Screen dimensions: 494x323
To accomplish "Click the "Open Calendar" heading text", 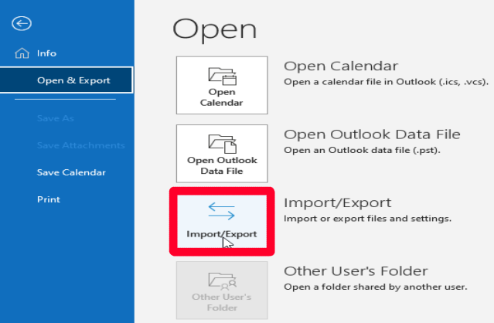I will [341, 65].
